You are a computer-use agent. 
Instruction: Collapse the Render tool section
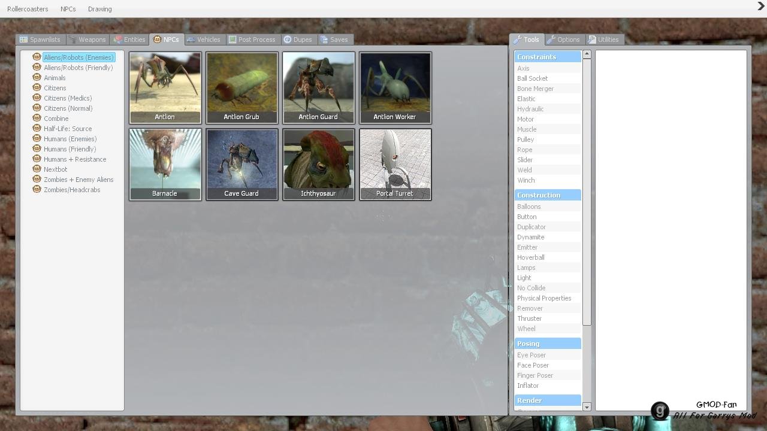click(548, 400)
